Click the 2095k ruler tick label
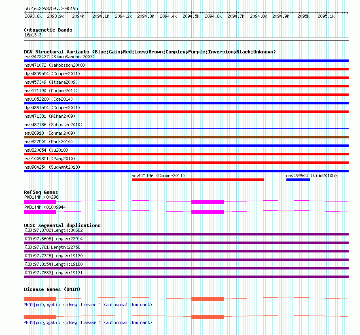This screenshot has width=360, height=335. pyautogui.click(x=303, y=16)
